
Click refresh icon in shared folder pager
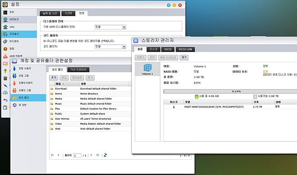pos(105,155)
